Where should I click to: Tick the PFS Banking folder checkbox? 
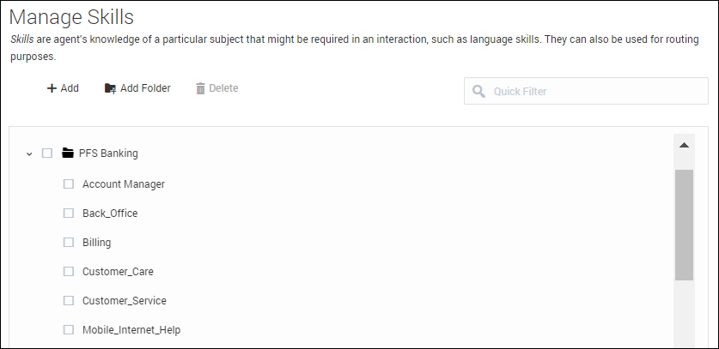[47, 153]
